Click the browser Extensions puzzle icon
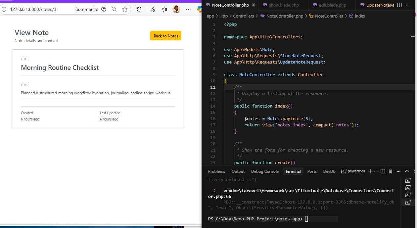The image size is (417, 228). coord(139,9)
